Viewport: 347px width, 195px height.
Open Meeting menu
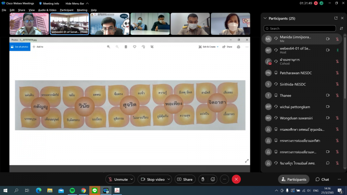pyautogui.click(x=82, y=10)
